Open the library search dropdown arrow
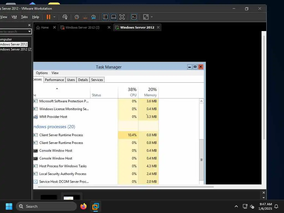 [x=29, y=32]
